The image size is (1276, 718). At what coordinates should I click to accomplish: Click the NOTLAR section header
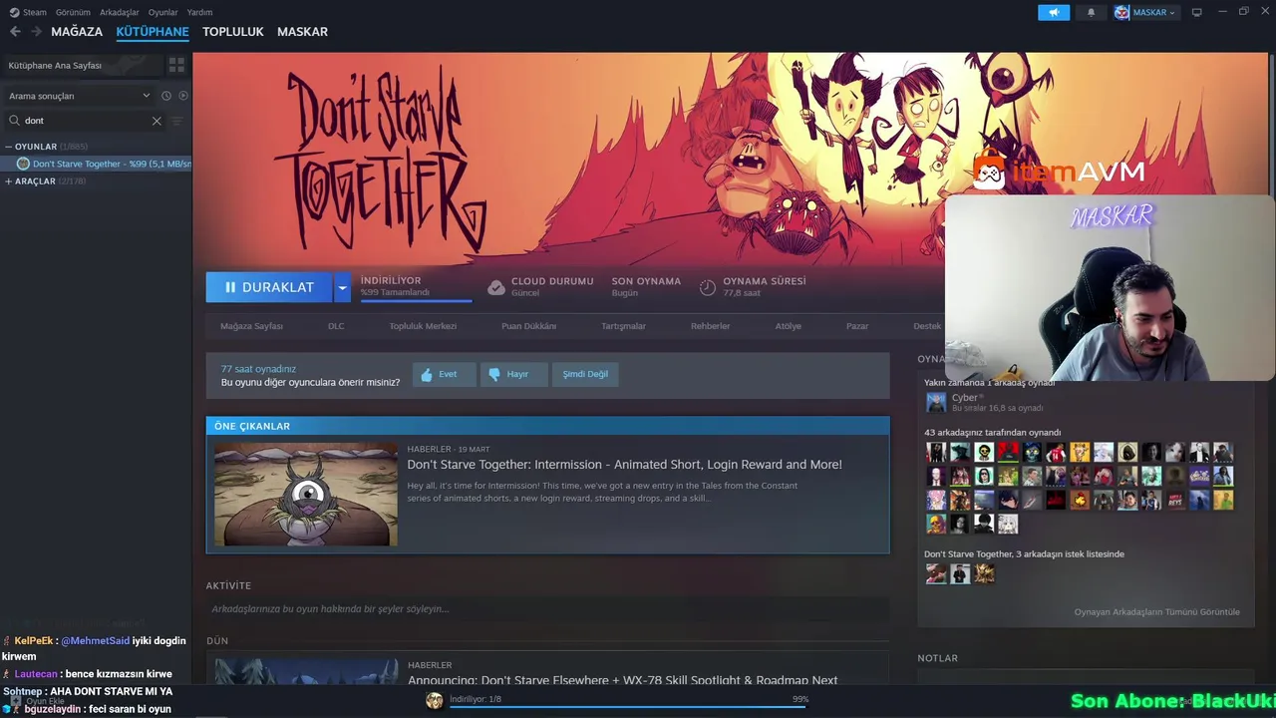tap(937, 658)
